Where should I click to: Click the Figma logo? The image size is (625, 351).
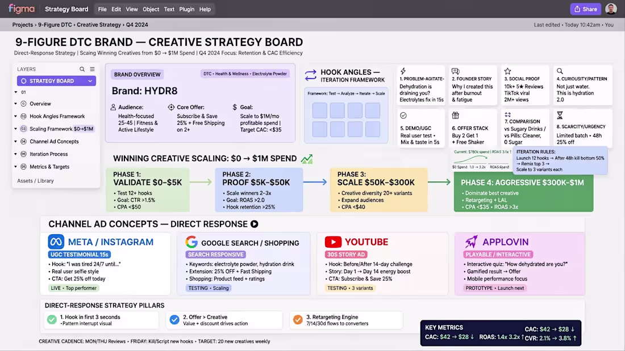coord(22,9)
